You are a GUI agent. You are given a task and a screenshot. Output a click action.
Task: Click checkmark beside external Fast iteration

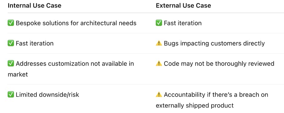coord(159,23)
